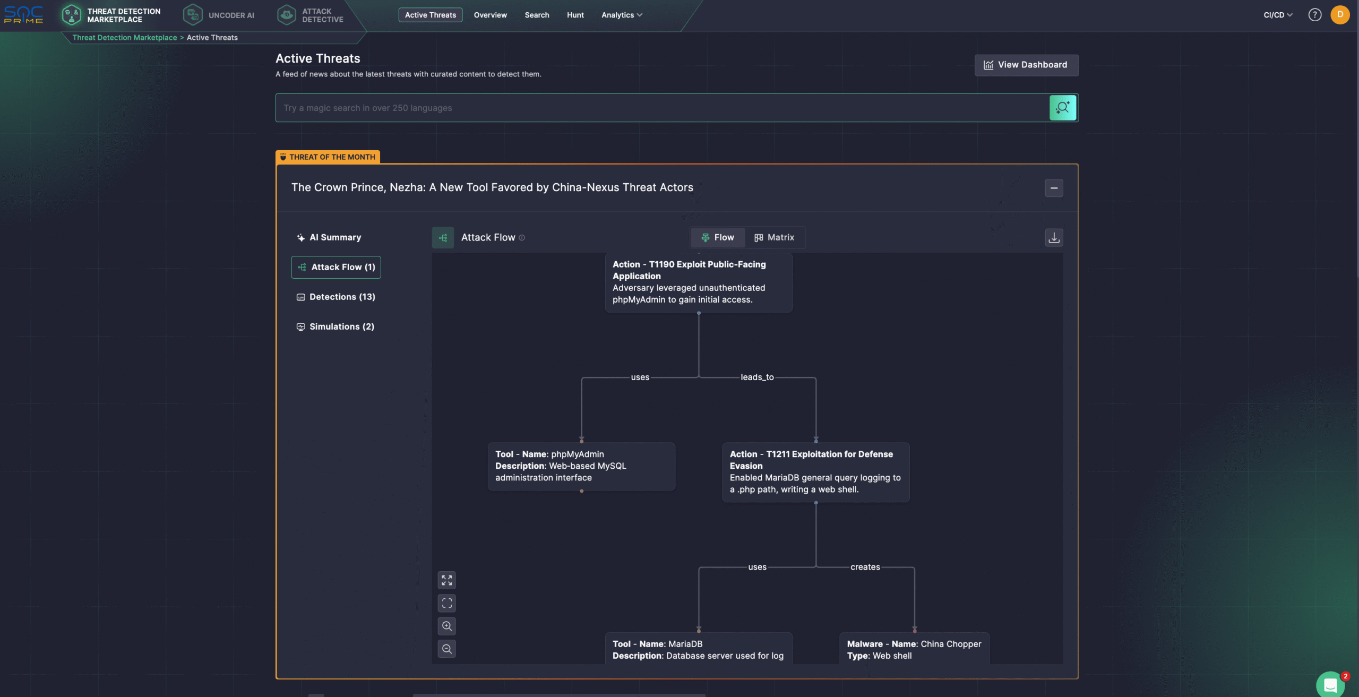1359x697 pixels.
Task: Switch diagram to Flow view
Action: [x=718, y=238]
